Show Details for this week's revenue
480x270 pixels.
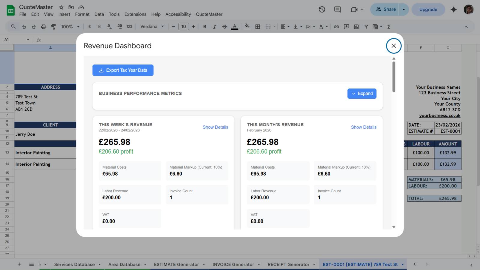pos(215,127)
